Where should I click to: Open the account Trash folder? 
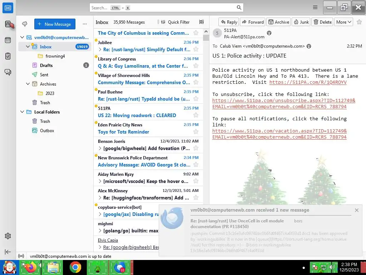pos(55,102)
